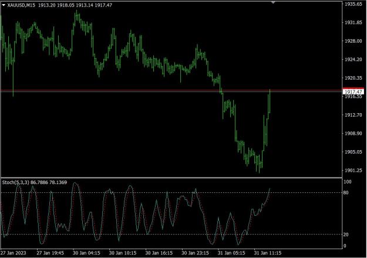Click price scale value 1924.20

click(x=353, y=59)
